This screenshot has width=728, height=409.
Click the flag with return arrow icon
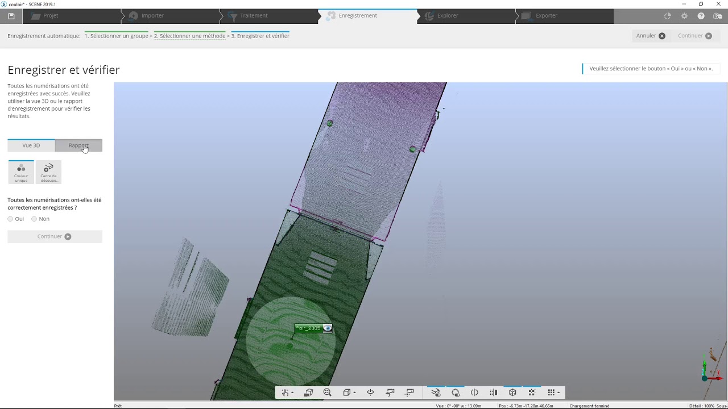pos(390,393)
